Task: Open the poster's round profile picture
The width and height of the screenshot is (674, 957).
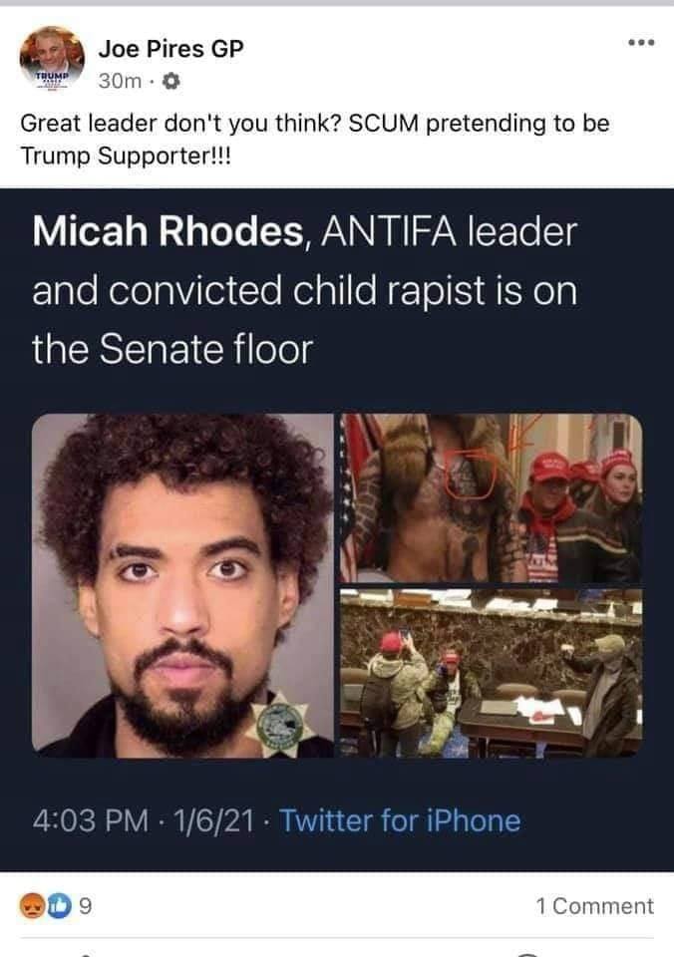Action: pos(52,58)
